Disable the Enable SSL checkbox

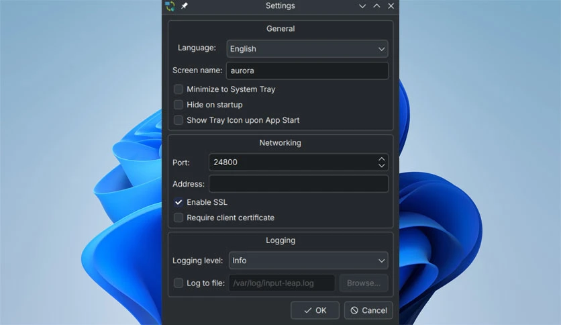tap(178, 202)
